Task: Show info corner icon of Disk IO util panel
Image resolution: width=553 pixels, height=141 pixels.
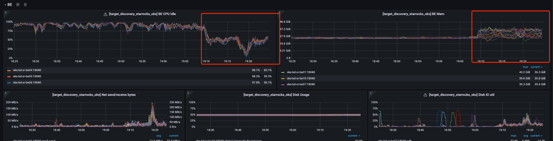Action: point(371,93)
